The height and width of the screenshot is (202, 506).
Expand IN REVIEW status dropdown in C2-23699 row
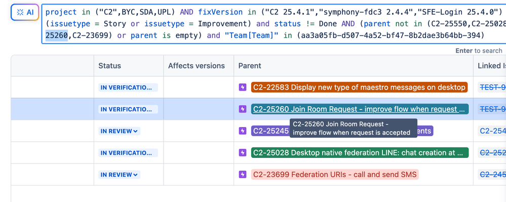pyautogui.click(x=120, y=175)
